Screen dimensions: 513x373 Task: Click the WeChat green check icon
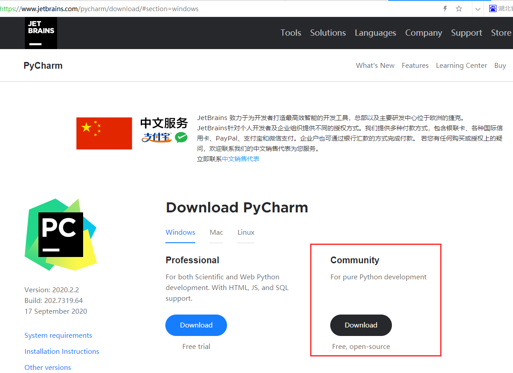coord(181,137)
